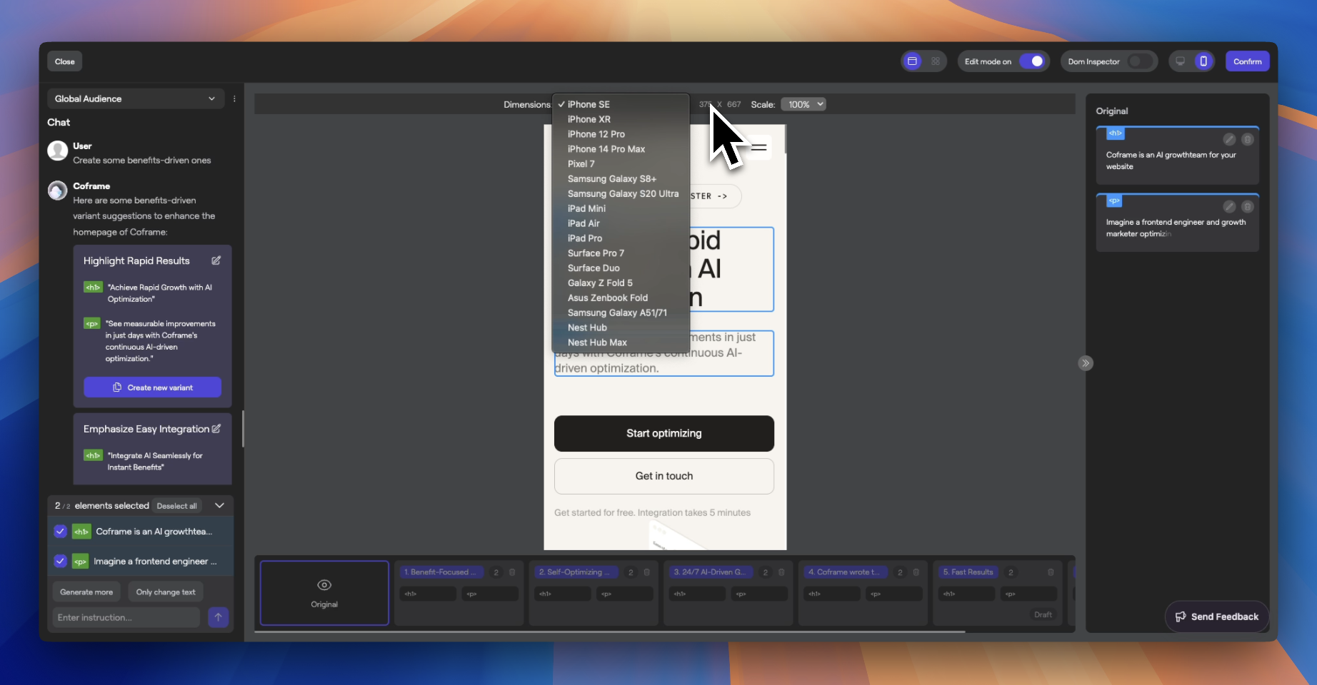1317x685 pixels.
Task: Choose iPhone 12 Pro from device list
Action: tap(620, 134)
